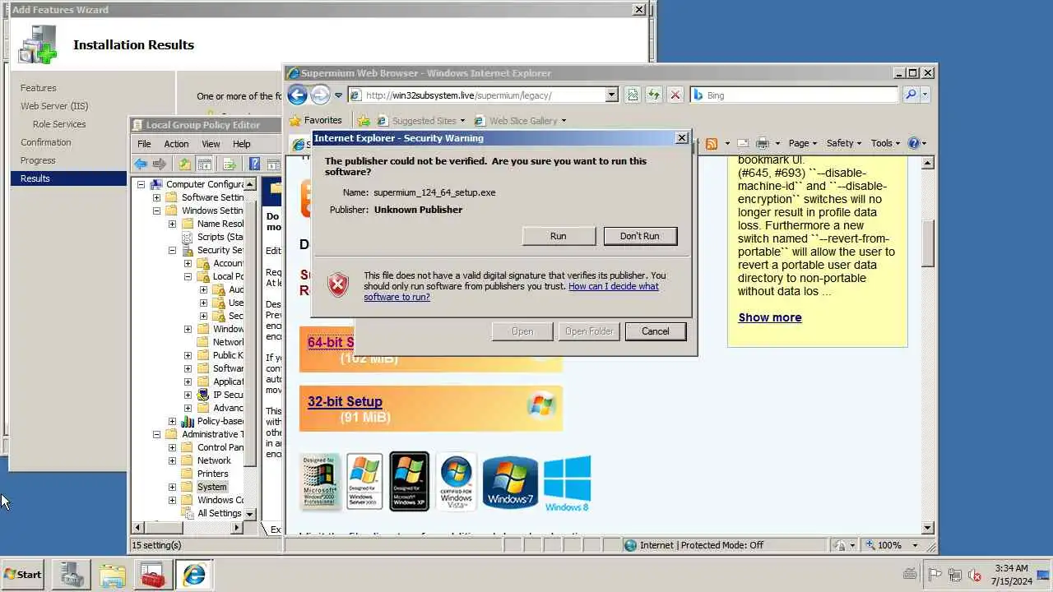The height and width of the screenshot is (592, 1053).
Task: Click the Windows 8 logo image
Action: [x=567, y=483]
